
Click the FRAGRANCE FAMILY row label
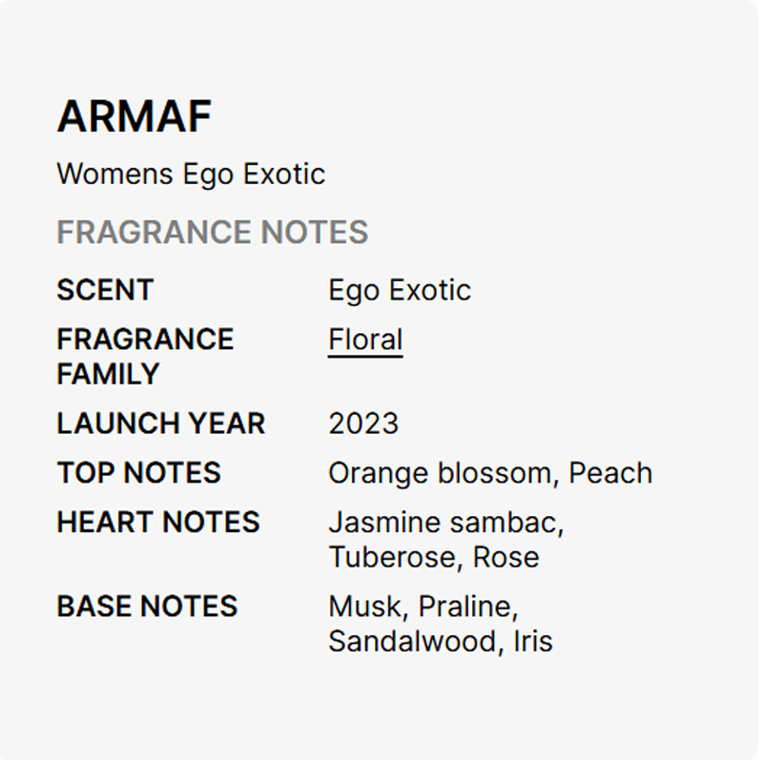[145, 357]
